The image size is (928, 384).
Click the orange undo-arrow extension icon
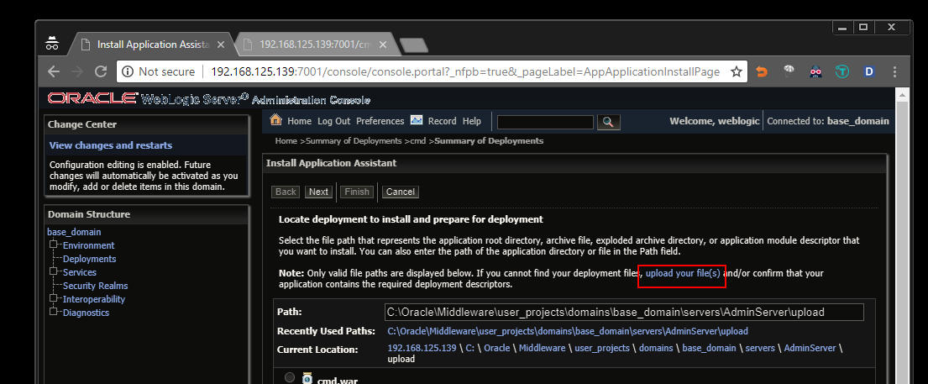(x=762, y=71)
